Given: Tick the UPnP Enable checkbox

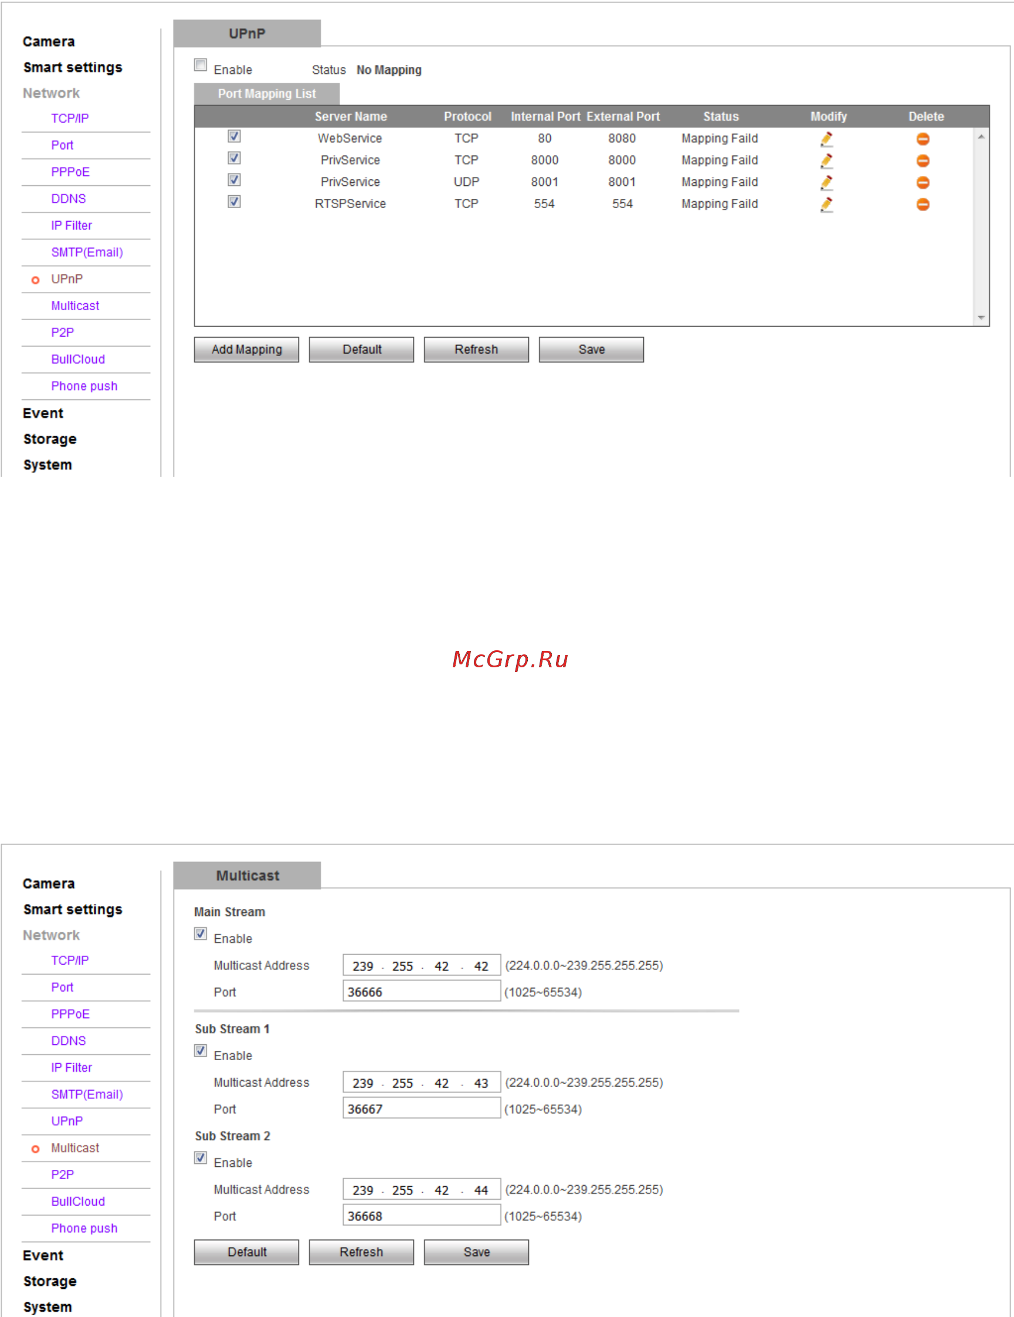Looking at the screenshot, I should [201, 65].
